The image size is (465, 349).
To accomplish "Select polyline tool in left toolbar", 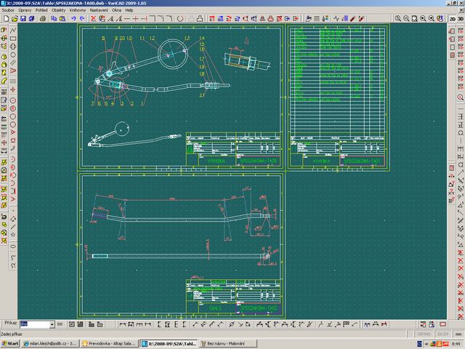I will 13,31.
